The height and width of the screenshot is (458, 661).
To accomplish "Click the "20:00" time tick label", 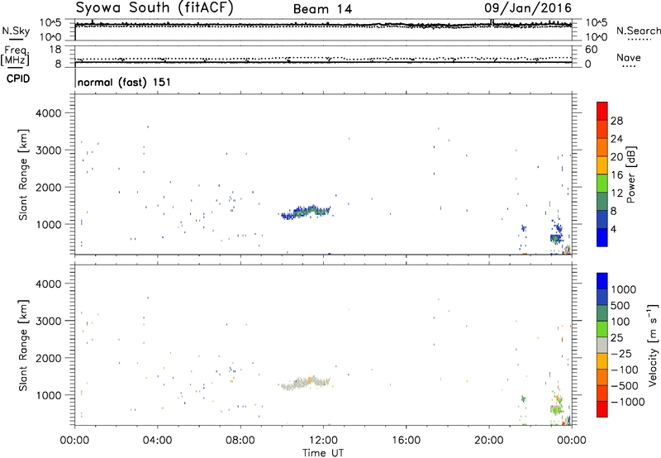I will (x=488, y=441).
